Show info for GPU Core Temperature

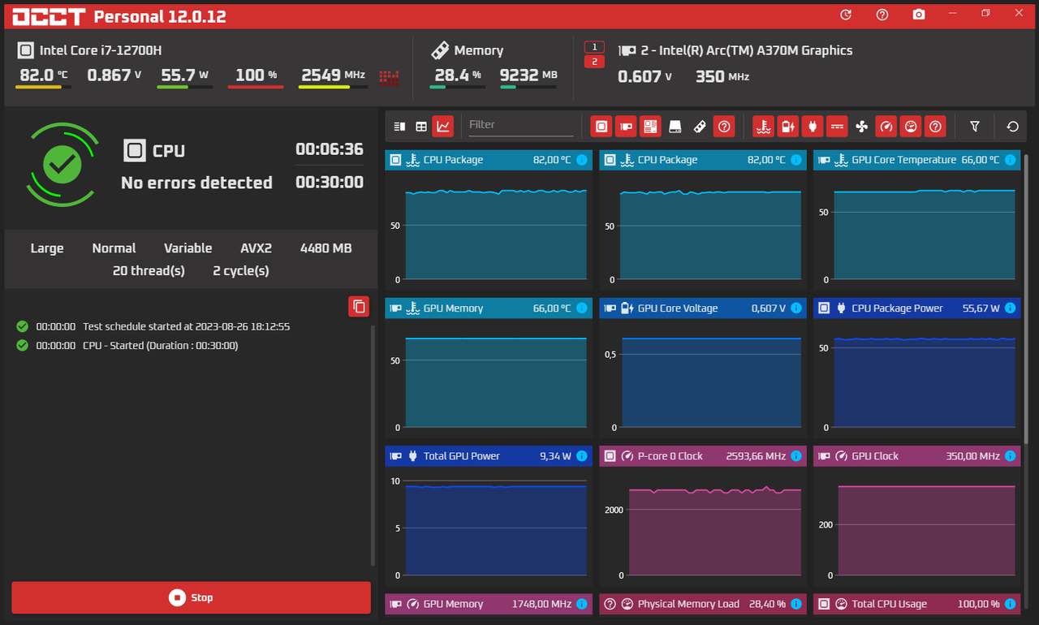1010,160
